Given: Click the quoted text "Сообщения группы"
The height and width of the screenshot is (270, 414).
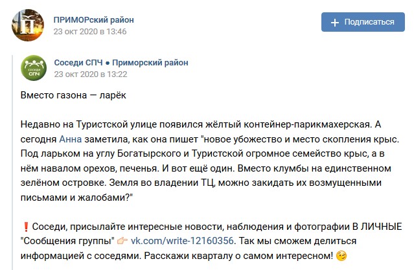Looking at the screenshot, I should 67,241.
